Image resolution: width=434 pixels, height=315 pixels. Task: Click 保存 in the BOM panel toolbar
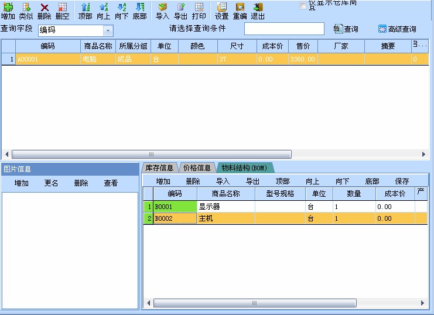tap(402, 182)
